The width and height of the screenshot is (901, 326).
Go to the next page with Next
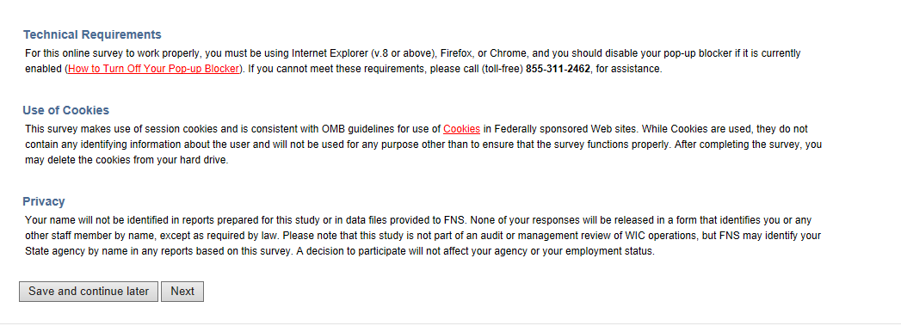(182, 292)
